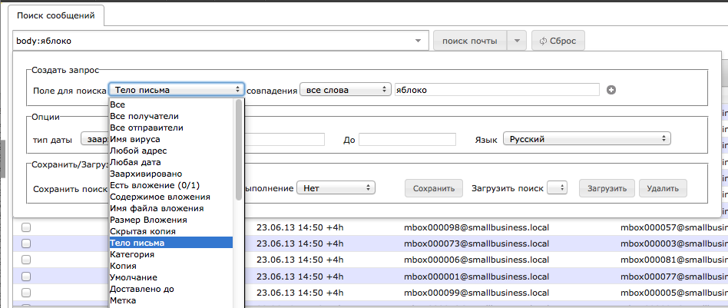Click sender mbox000073@smallbusiness.local
Screen dimensions: 728x308
click(476, 243)
